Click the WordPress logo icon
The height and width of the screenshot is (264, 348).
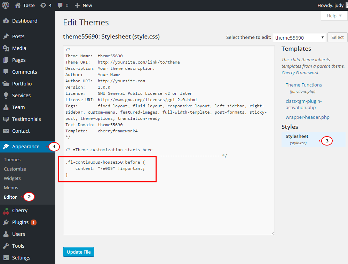pos(6,5)
